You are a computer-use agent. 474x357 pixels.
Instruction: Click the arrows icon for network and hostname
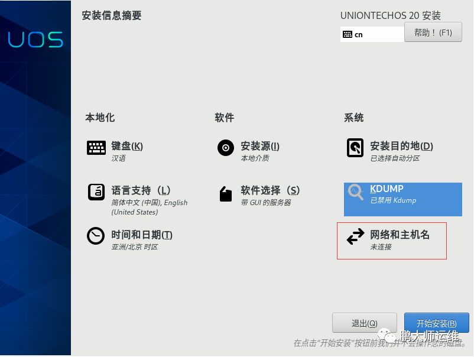tap(356, 236)
